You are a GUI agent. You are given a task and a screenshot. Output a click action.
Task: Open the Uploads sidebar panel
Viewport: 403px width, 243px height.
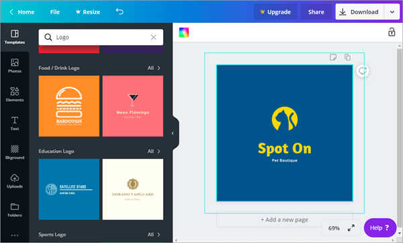pos(15,181)
